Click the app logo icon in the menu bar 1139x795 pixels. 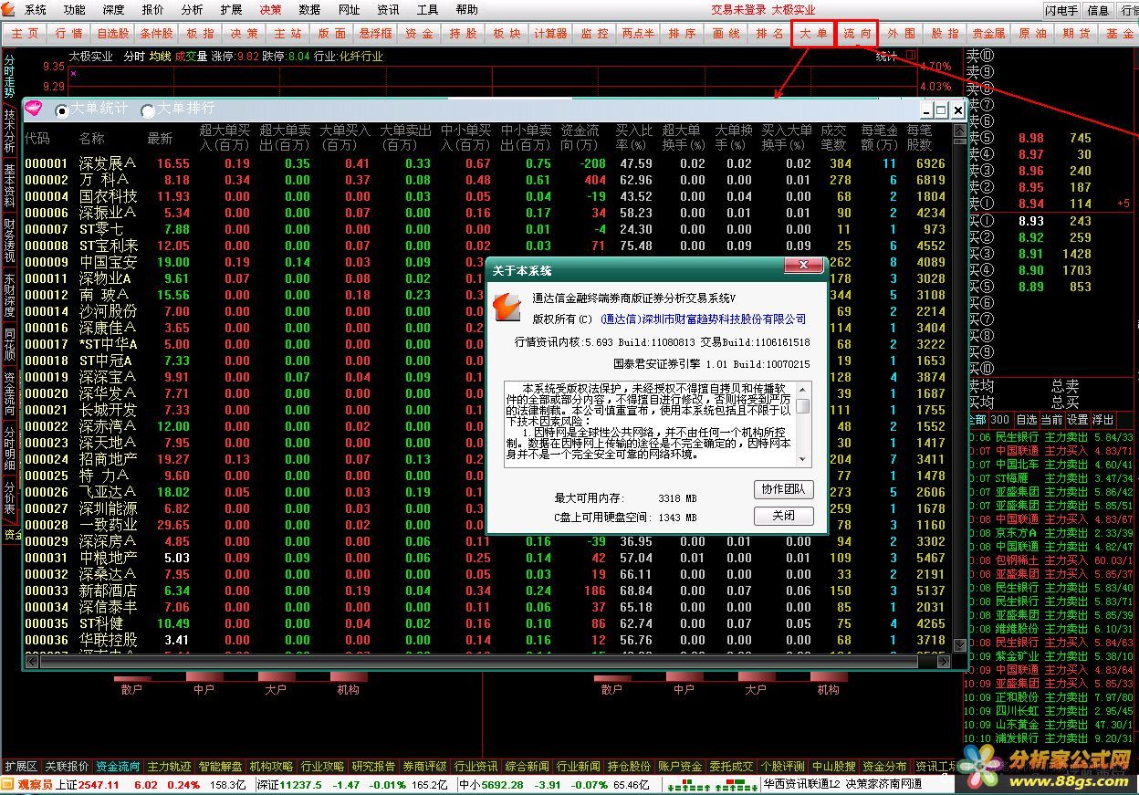tap(10, 10)
